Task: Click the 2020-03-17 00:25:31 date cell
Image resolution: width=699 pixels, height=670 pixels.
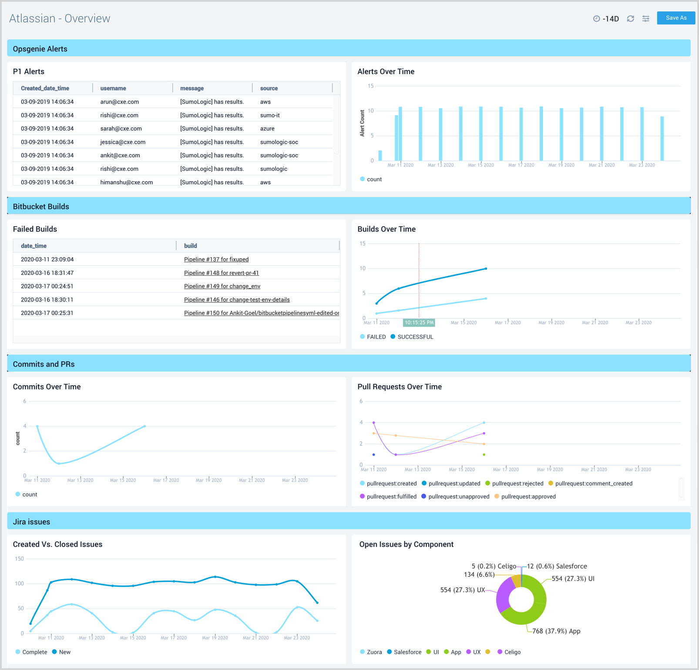Action: (47, 313)
